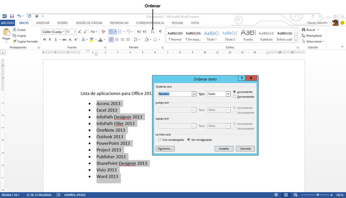Open the font size dropdown showing 11

75,32
